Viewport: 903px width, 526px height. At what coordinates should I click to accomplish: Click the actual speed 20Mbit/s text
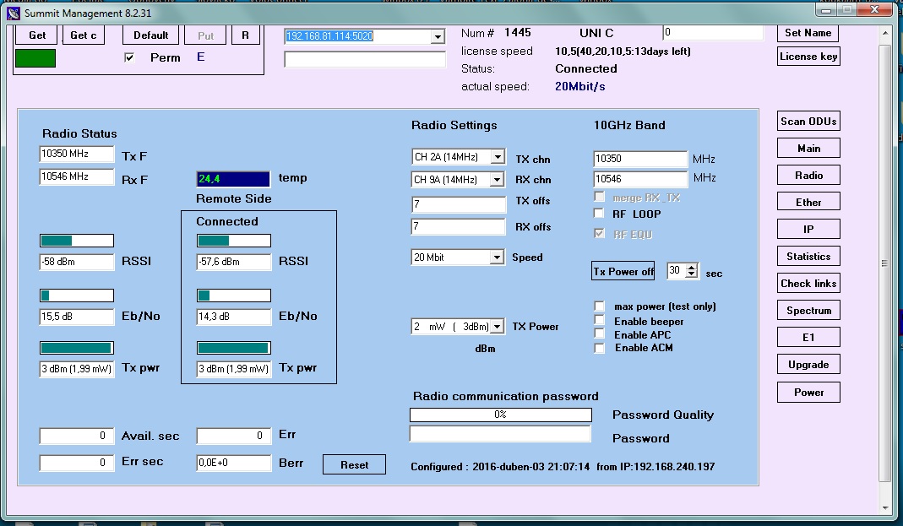[x=580, y=86]
